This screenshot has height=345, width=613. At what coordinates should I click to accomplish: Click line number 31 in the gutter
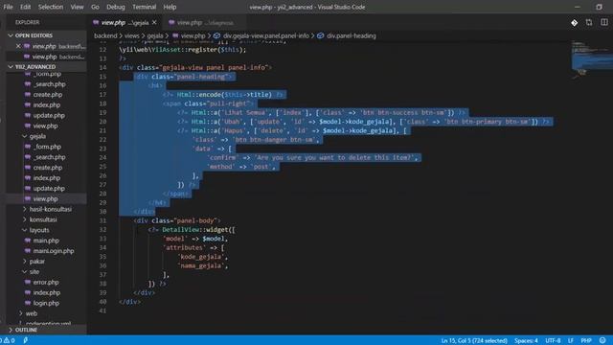coord(102,220)
